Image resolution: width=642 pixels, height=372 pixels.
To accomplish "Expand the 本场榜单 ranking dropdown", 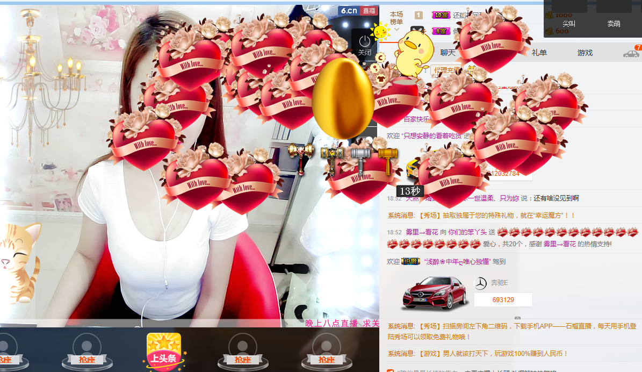I will (396, 22).
